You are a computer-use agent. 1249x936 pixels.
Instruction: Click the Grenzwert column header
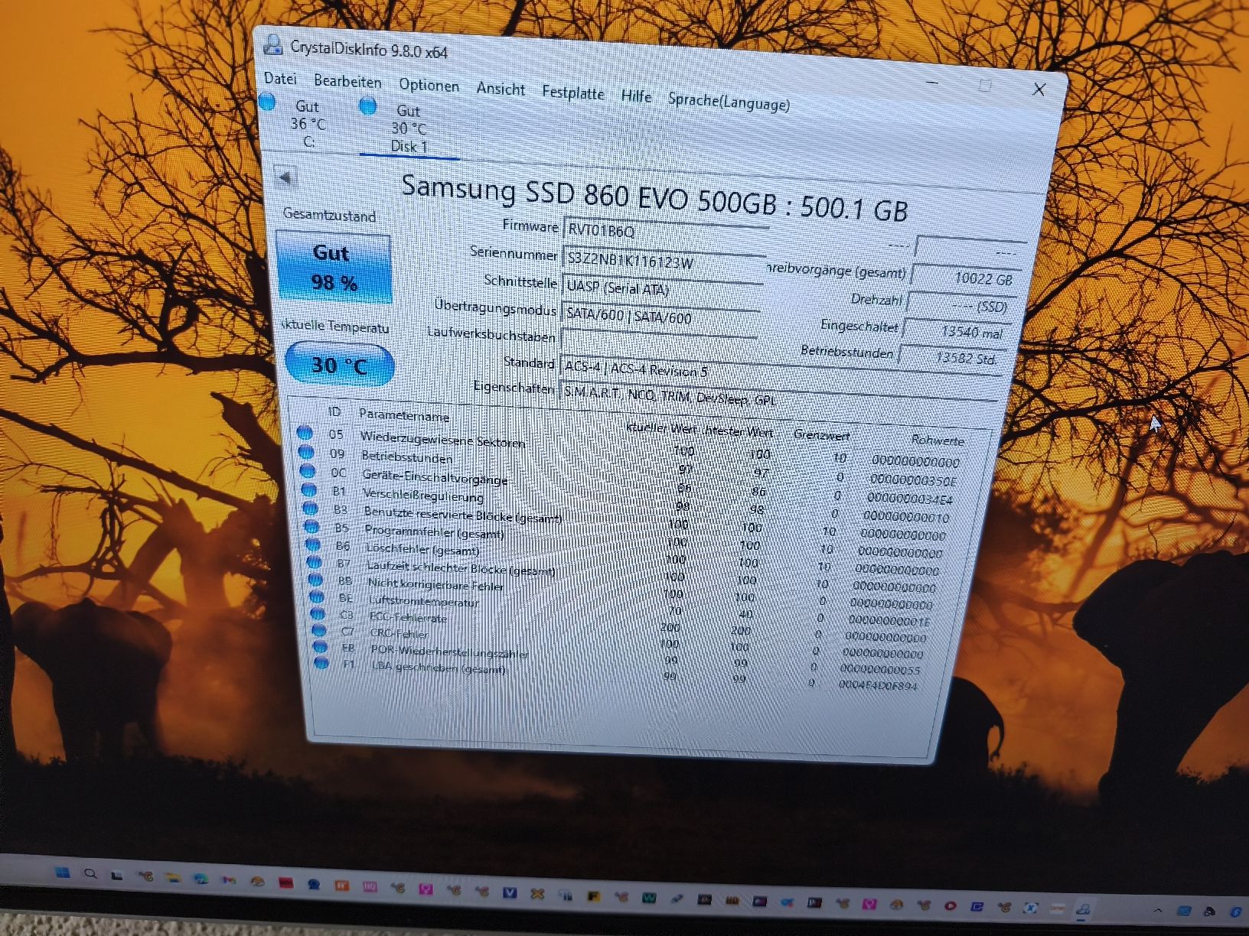(x=822, y=434)
